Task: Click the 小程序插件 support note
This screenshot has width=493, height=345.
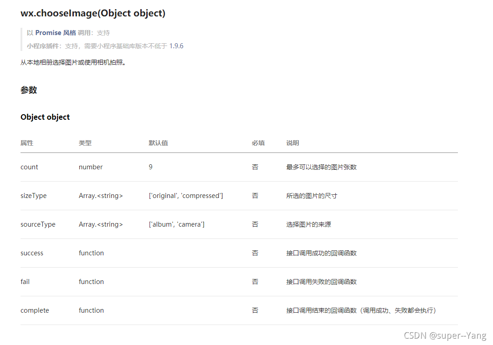Action: coord(105,46)
